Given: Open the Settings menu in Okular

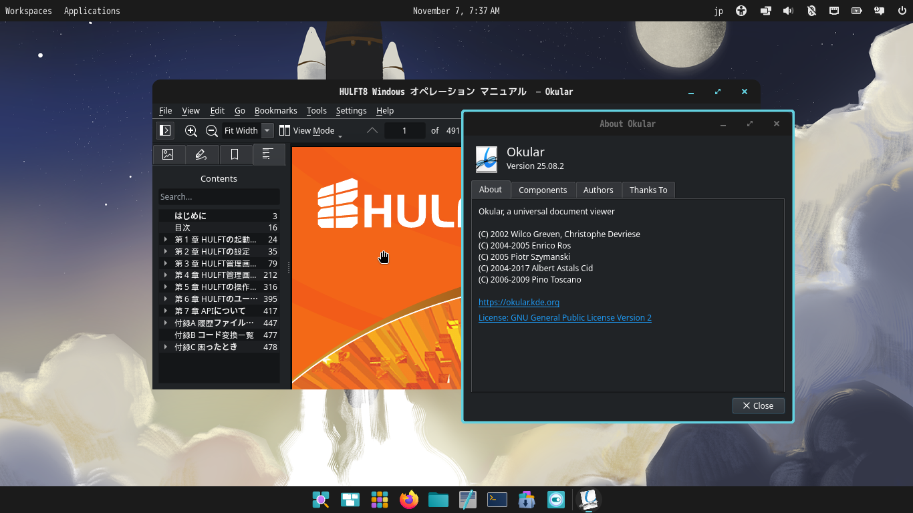Looking at the screenshot, I should [352, 111].
